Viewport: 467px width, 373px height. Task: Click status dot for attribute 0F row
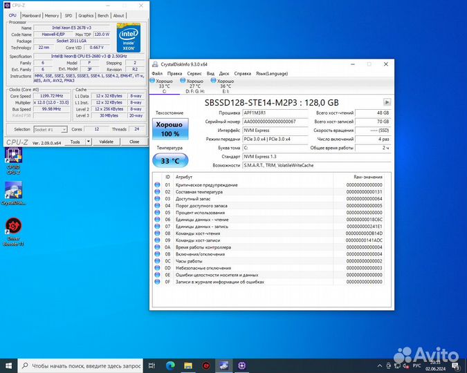[x=157, y=282]
